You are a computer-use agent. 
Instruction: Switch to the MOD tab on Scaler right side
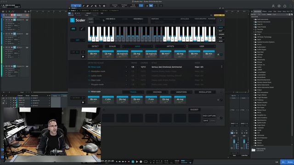220,41
